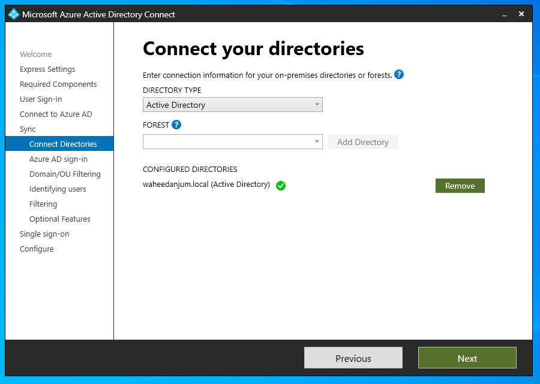Click green checkmark beside waheedanjum.local
This screenshot has width=540, height=384.
(281, 186)
